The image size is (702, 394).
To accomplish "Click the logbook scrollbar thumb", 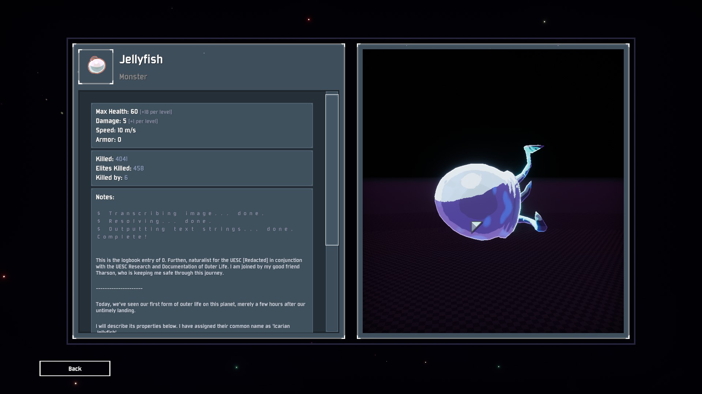I will point(332,170).
